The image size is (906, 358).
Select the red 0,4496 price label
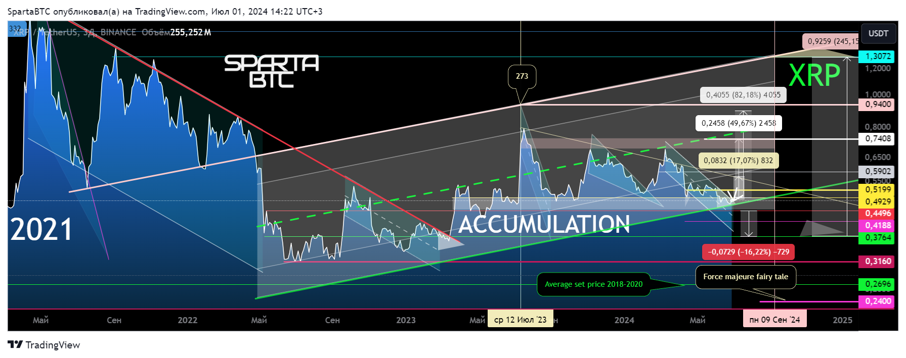click(877, 214)
